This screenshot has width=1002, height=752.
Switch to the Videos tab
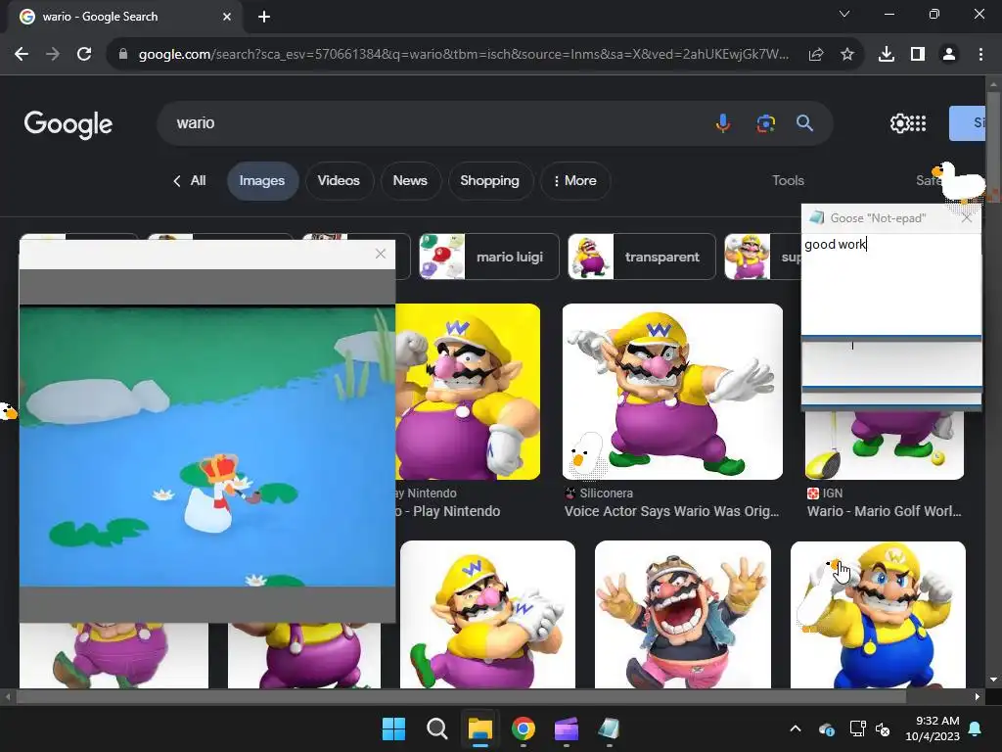(x=339, y=181)
